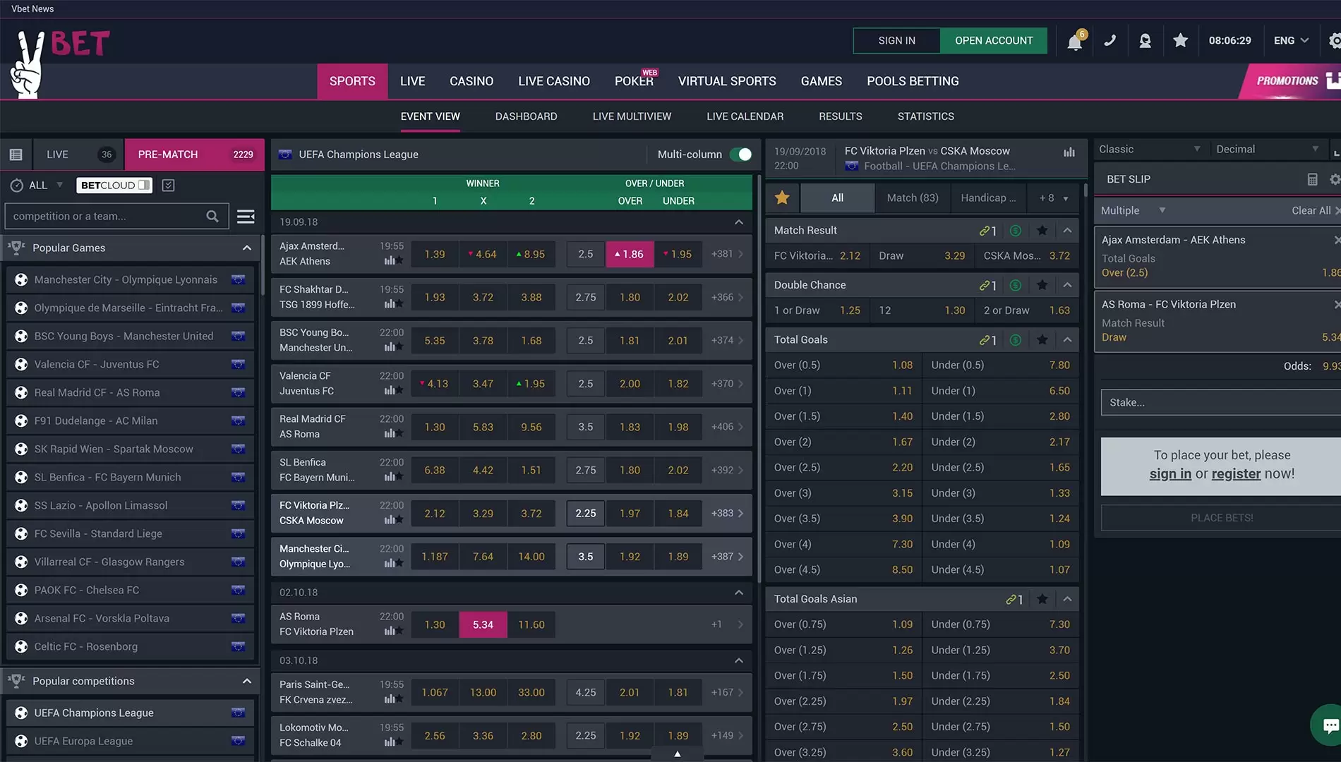Viewport: 1341px width, 762px height.
Task: Open the bet slip calculator icon
Action: [x=1312, y=179]
